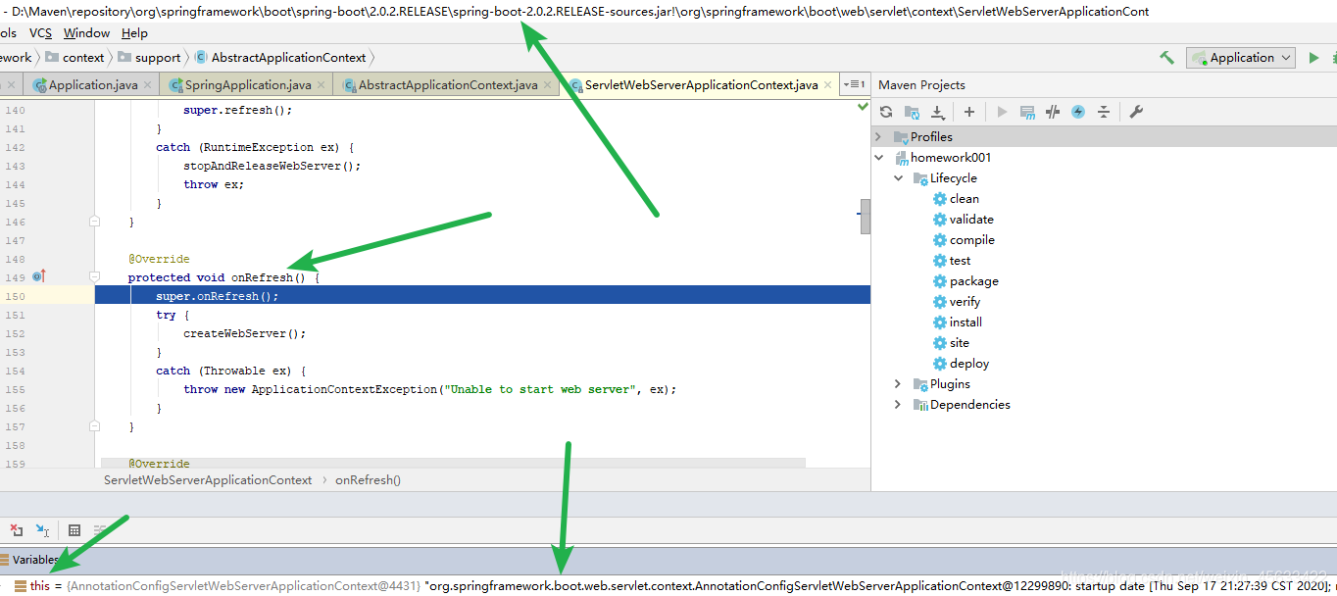Click ServletWebServerApplicationContext editor breadcrumb
This screenshot has width=1337, height=596.
208,480
